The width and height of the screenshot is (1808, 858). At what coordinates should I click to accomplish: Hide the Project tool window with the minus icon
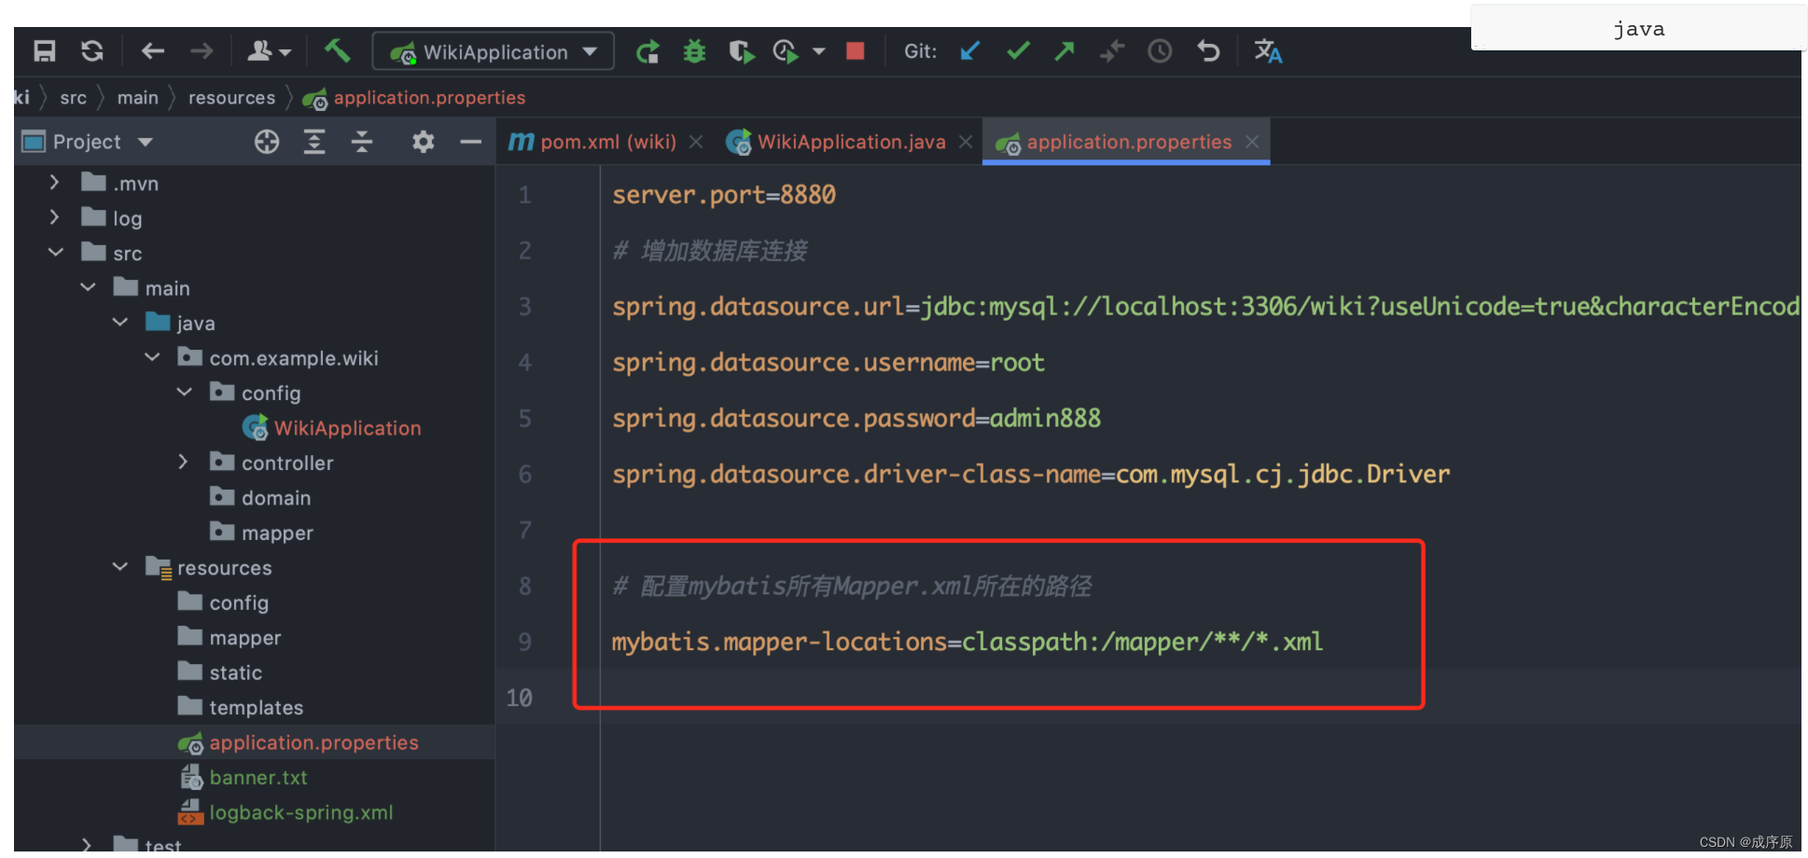(470, 142)
